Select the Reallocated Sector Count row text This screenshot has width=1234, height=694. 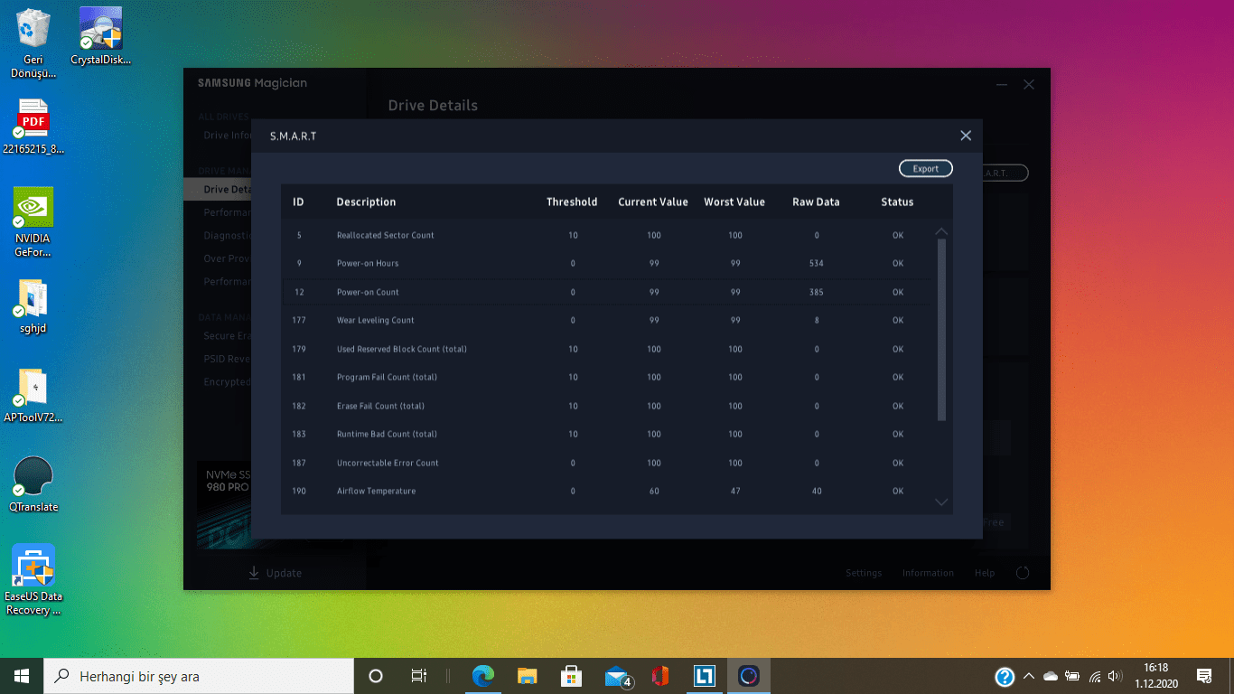(x=386, y=235)
